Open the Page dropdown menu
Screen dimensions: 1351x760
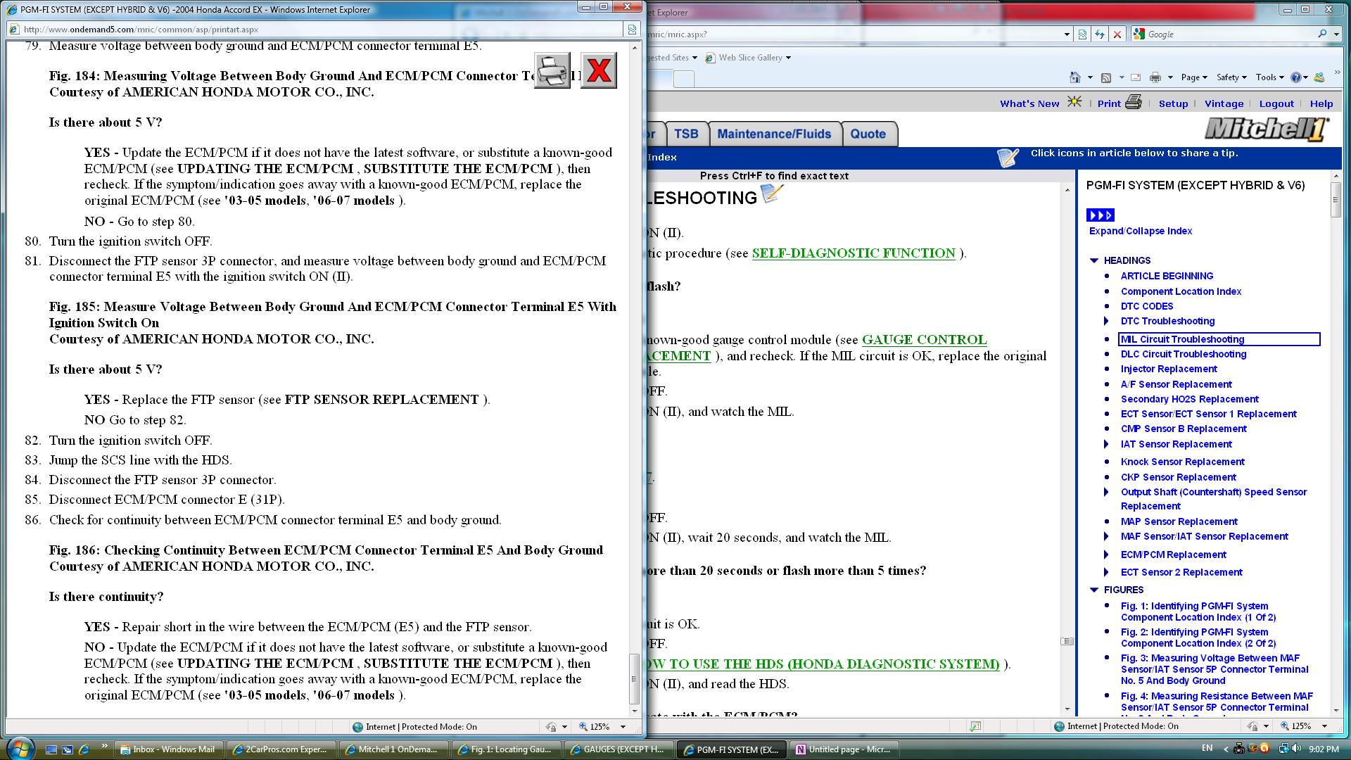(x=1194, y=77)
